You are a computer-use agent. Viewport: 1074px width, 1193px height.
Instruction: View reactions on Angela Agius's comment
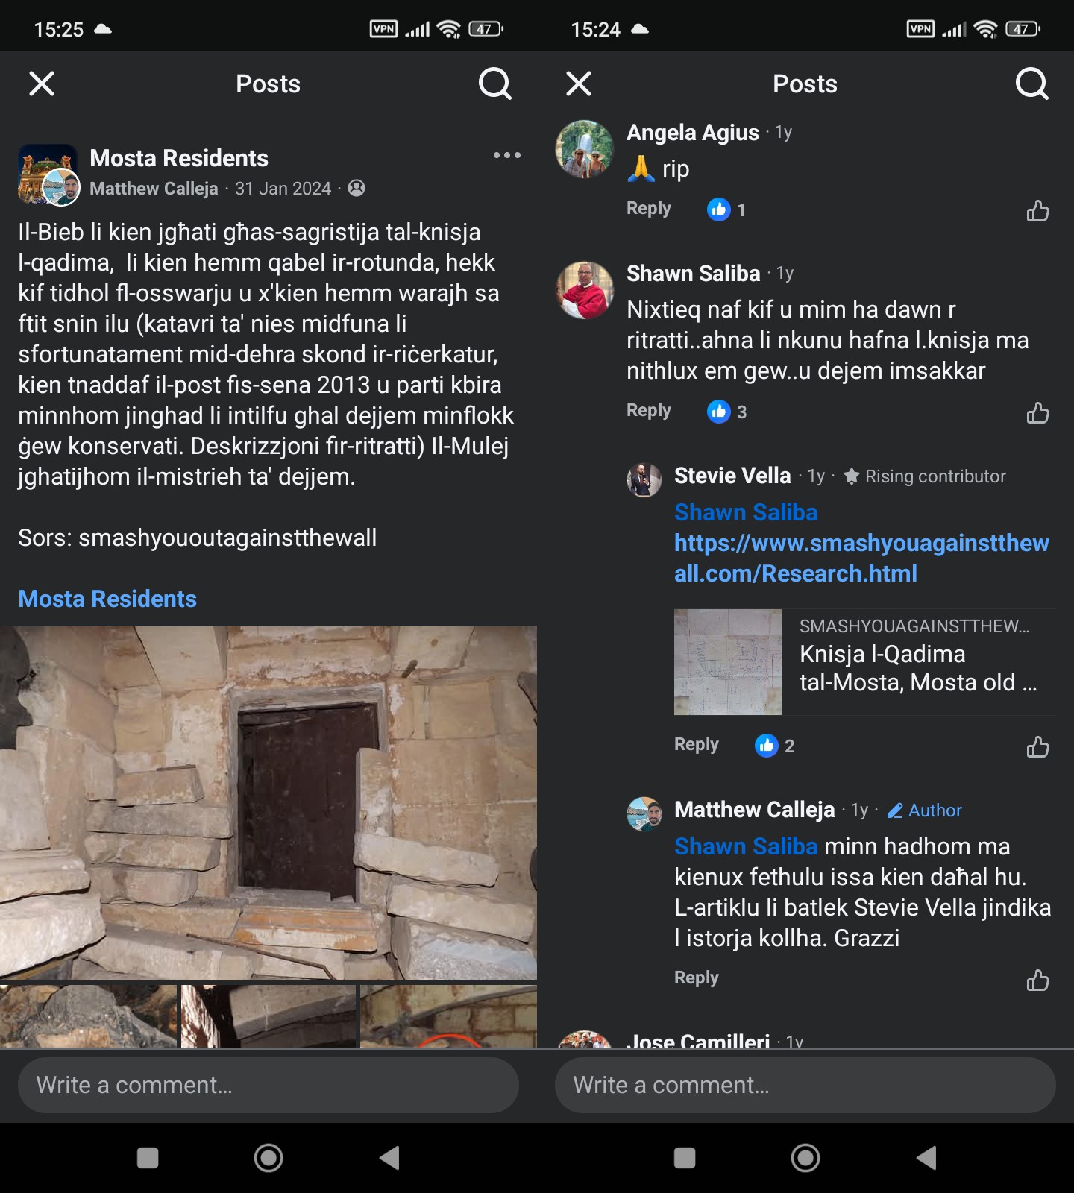pyautogui.click(x=726, y=210)
